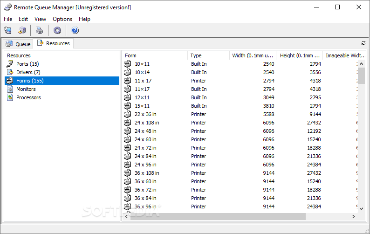The image size is (370, 234).
Task: Click the Resources heading in left pane
Action: (19, 55)
